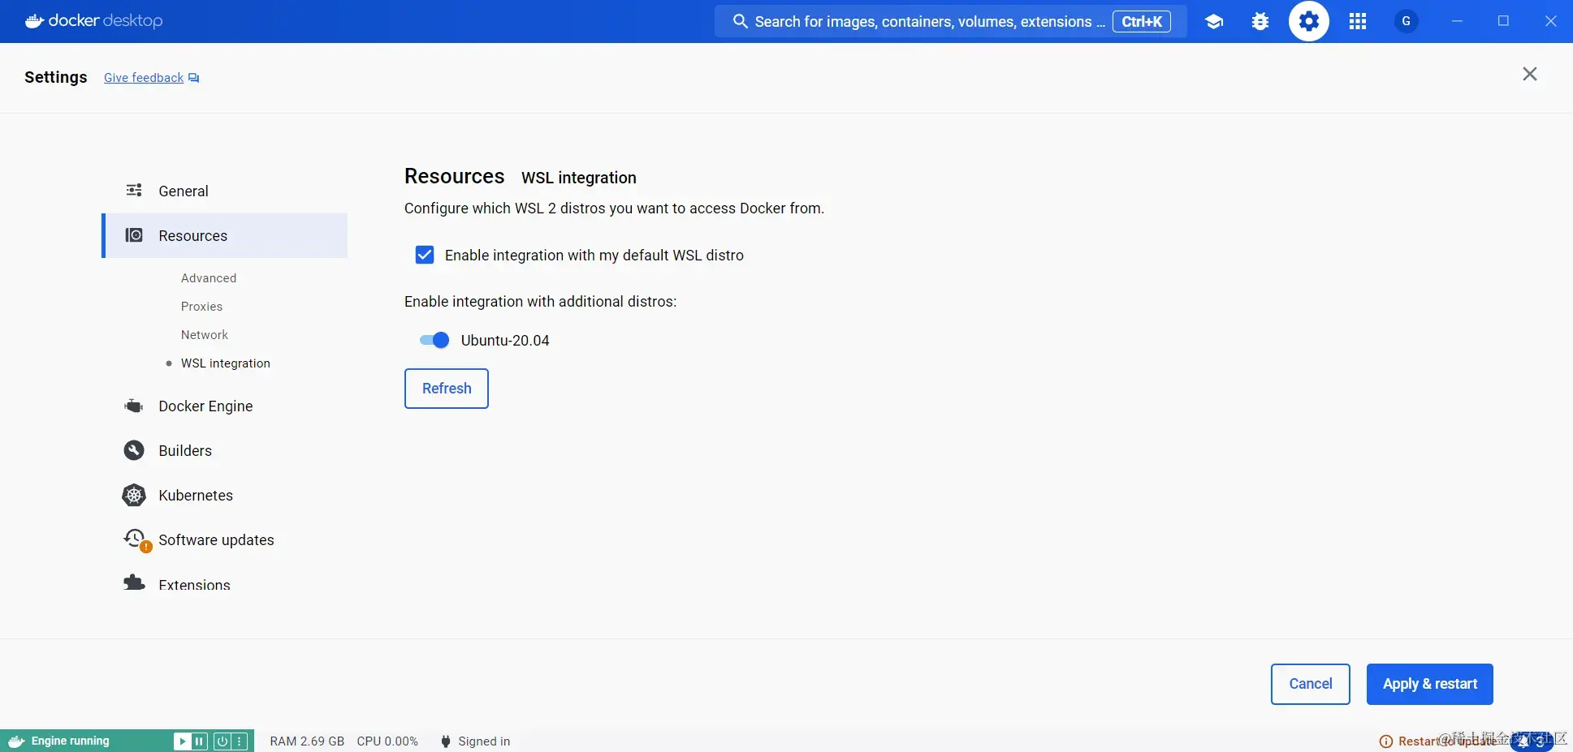Click the Kubernetes wheel icon
This screenshot has width=1573, height=752.
(x=134, y=495)
